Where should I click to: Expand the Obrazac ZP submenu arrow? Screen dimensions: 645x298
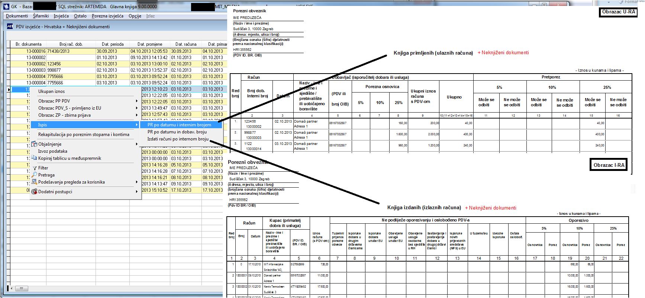(137, 115)
